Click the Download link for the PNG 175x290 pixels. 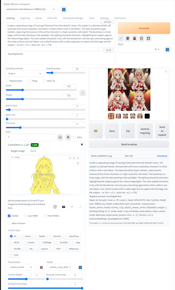(x=162, y=156)
